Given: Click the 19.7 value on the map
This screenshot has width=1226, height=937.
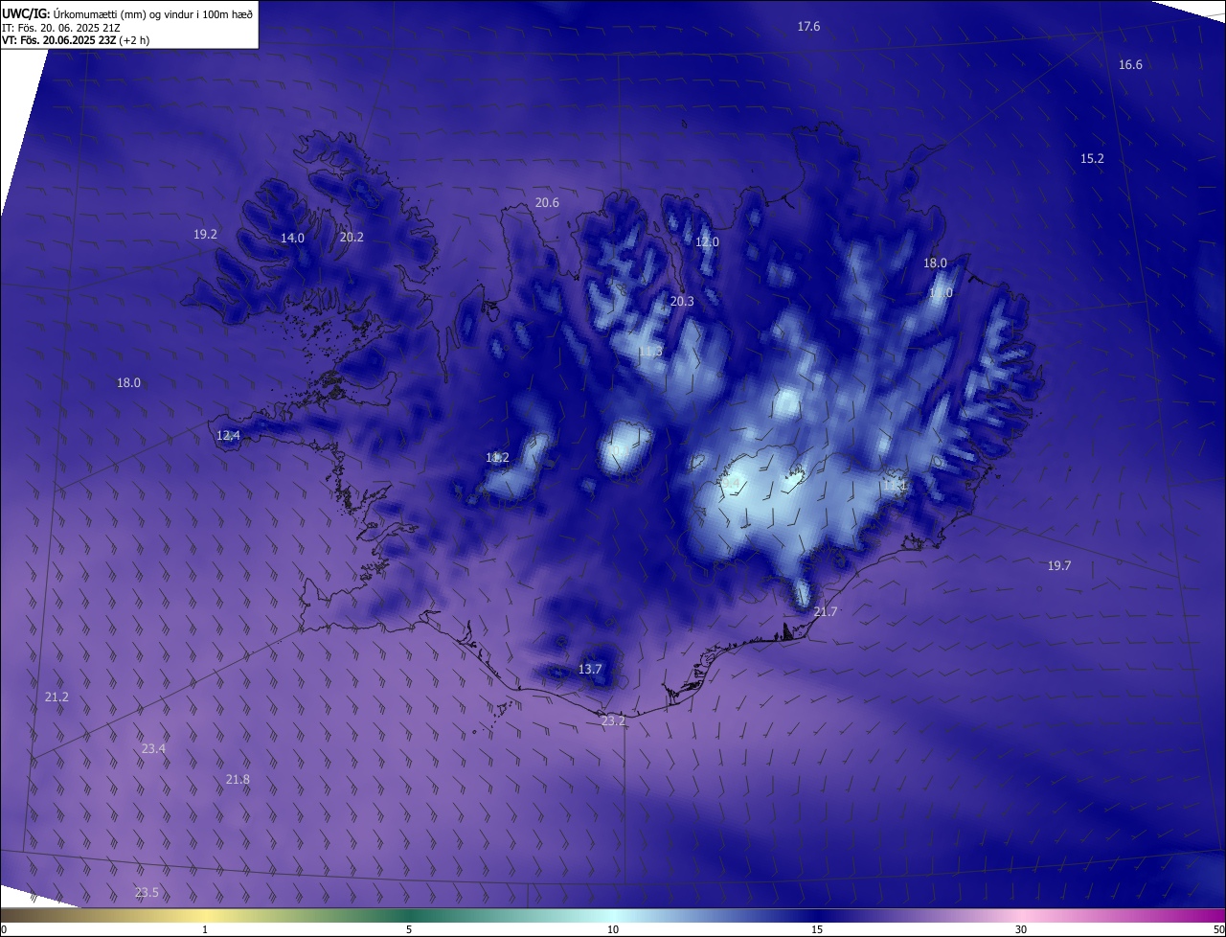Looking at the screenshot, I should point(1058,566).
